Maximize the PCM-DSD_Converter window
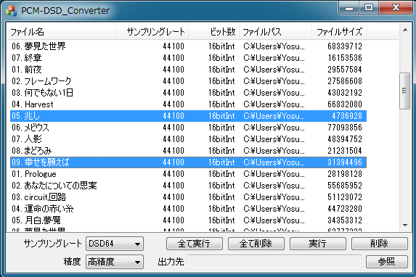The image size is (416, 277). (x=369, y=8)
